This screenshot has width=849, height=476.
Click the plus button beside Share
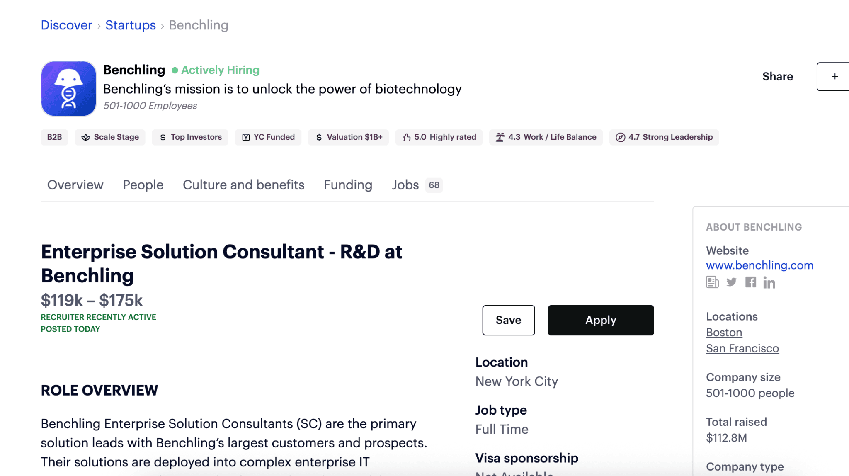pyautogui.click(x=834, y=76)
